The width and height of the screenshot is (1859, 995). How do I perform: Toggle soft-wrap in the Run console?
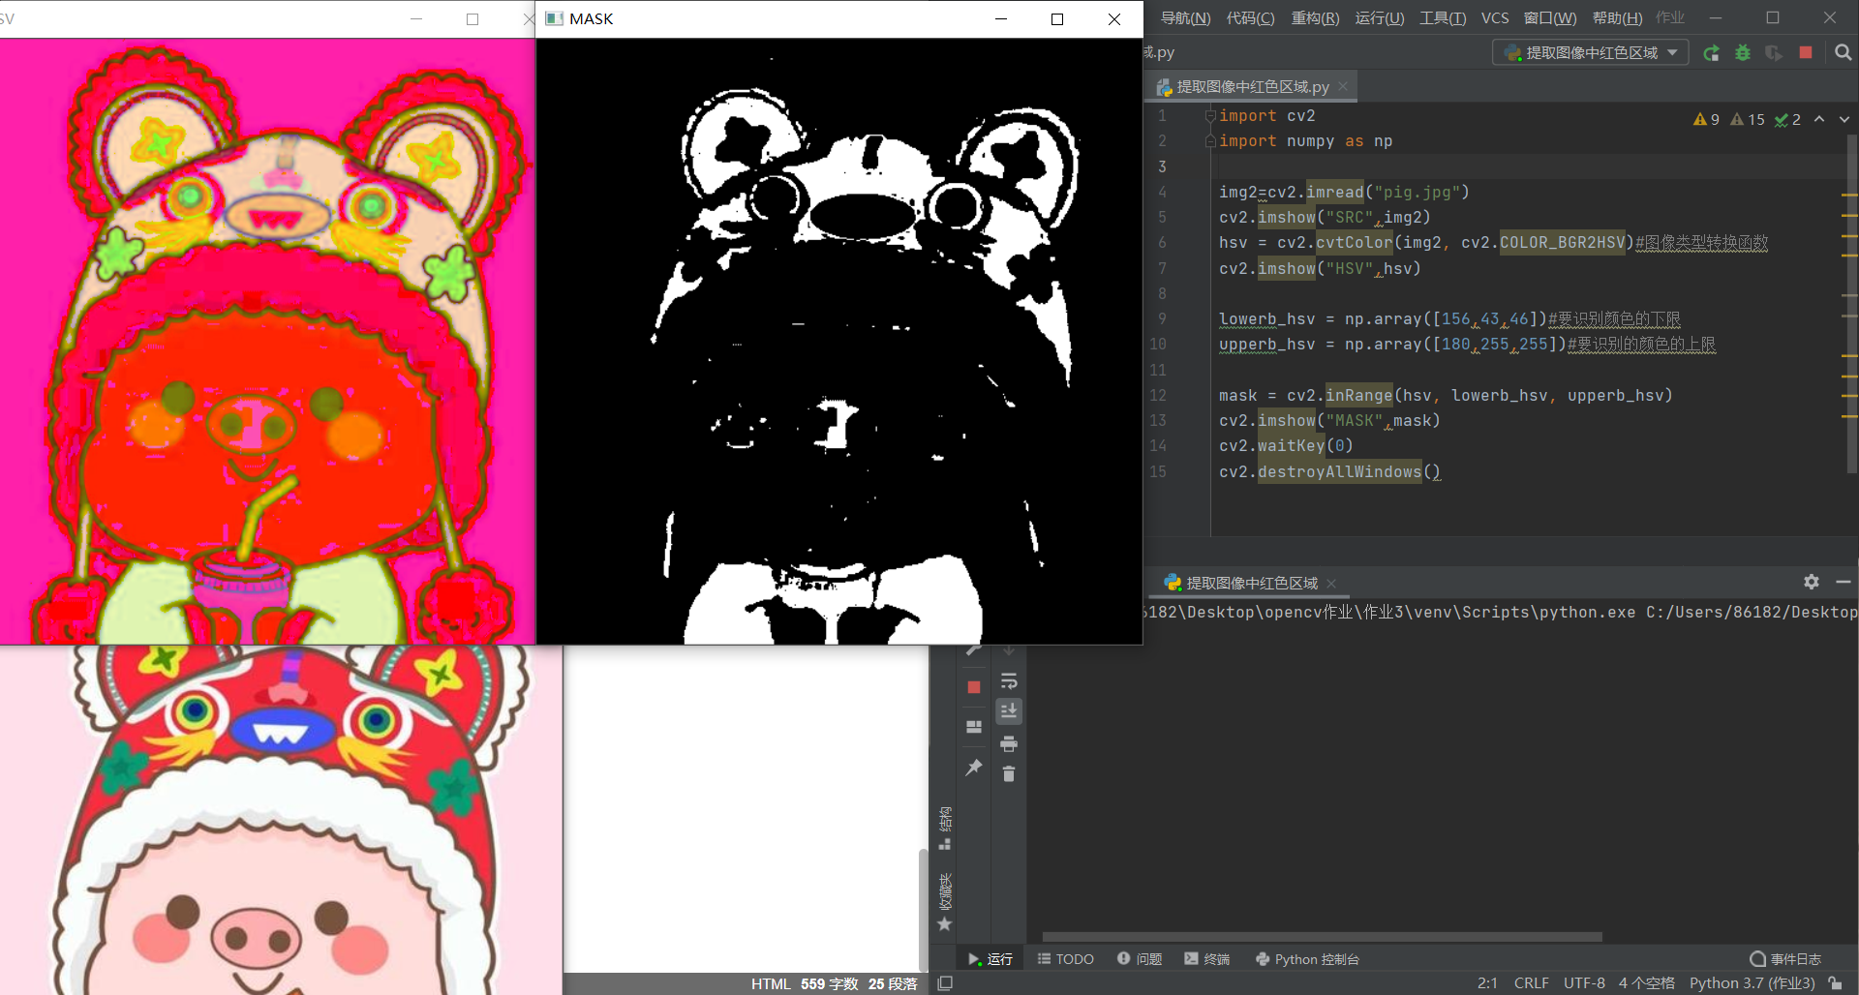click(1009, 680)
